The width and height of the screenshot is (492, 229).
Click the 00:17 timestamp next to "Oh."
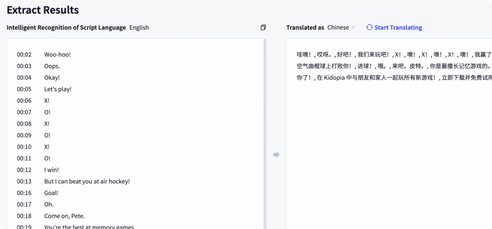click(x=24, y=204)
